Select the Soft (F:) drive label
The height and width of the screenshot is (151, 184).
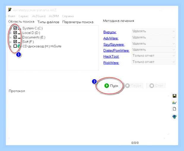coord(28,42)
